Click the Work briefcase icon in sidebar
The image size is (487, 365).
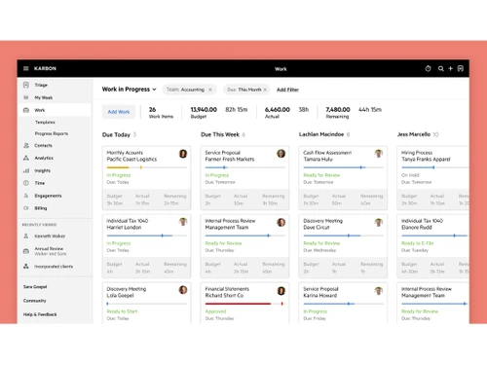pyautogui.click(x=26, y=110)
